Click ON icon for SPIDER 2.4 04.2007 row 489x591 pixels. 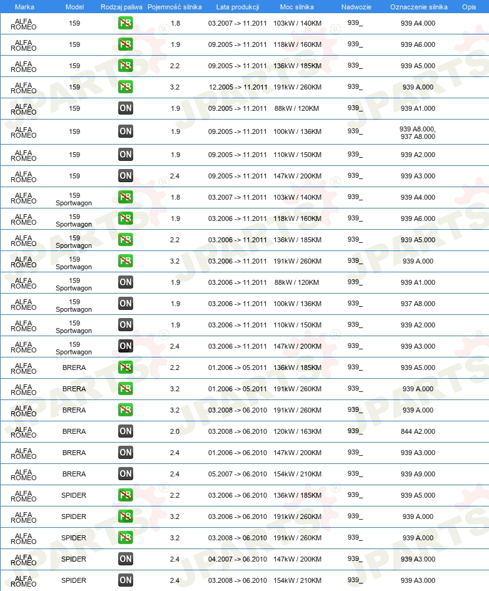point(125,559)
